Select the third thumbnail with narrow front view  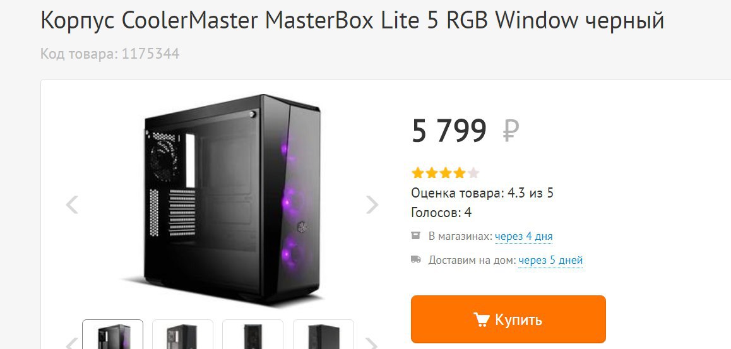253,334
